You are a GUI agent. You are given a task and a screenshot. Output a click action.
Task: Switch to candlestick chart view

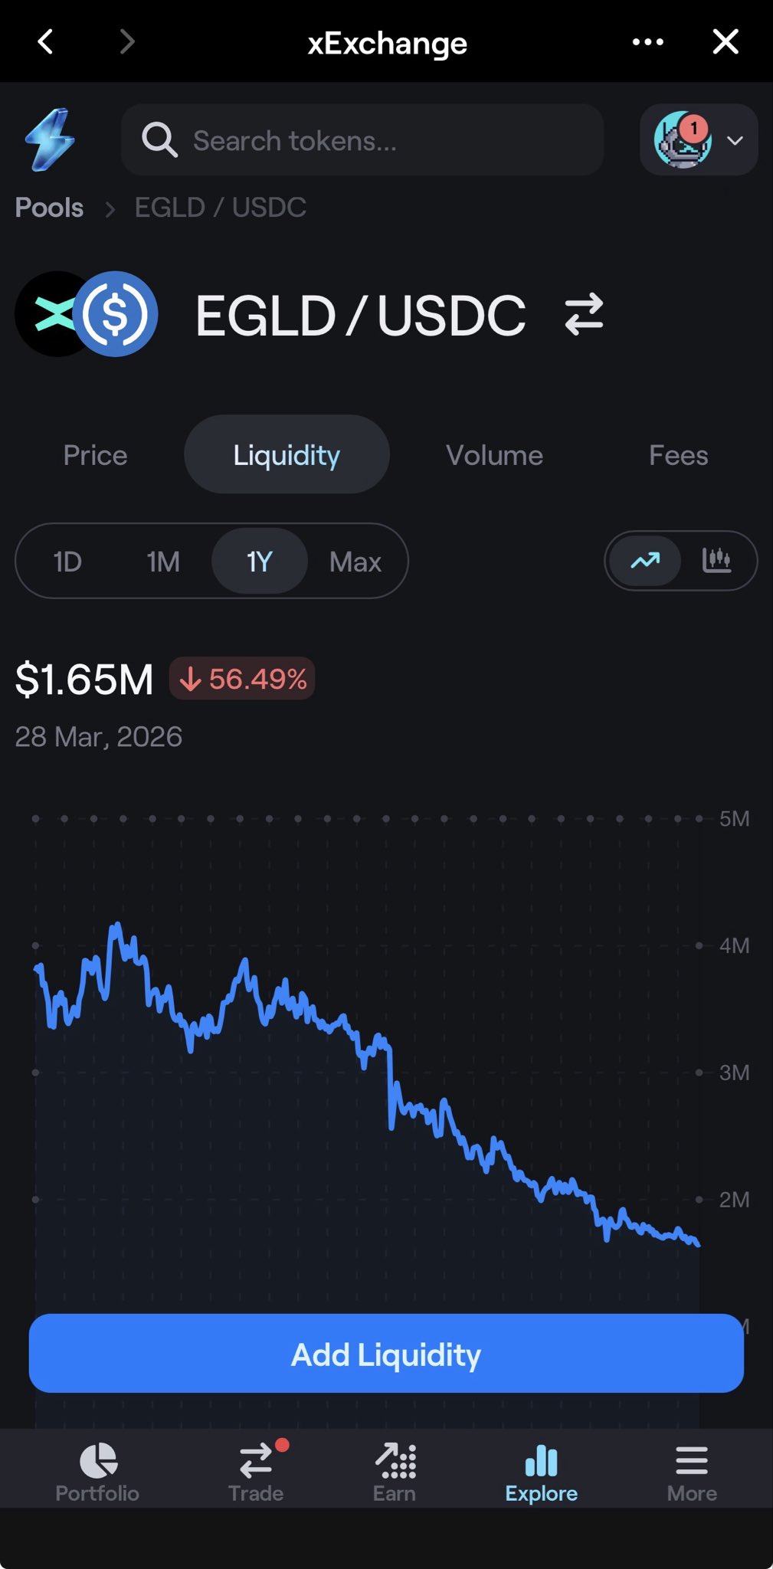716,561
